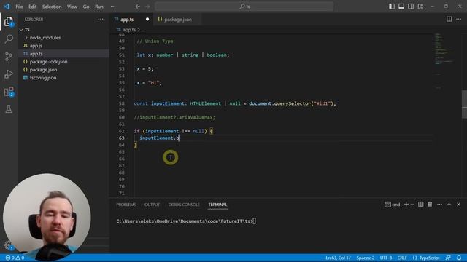Open the Go menu
Screen dimensions: 467x262
[x=86, y=7]
